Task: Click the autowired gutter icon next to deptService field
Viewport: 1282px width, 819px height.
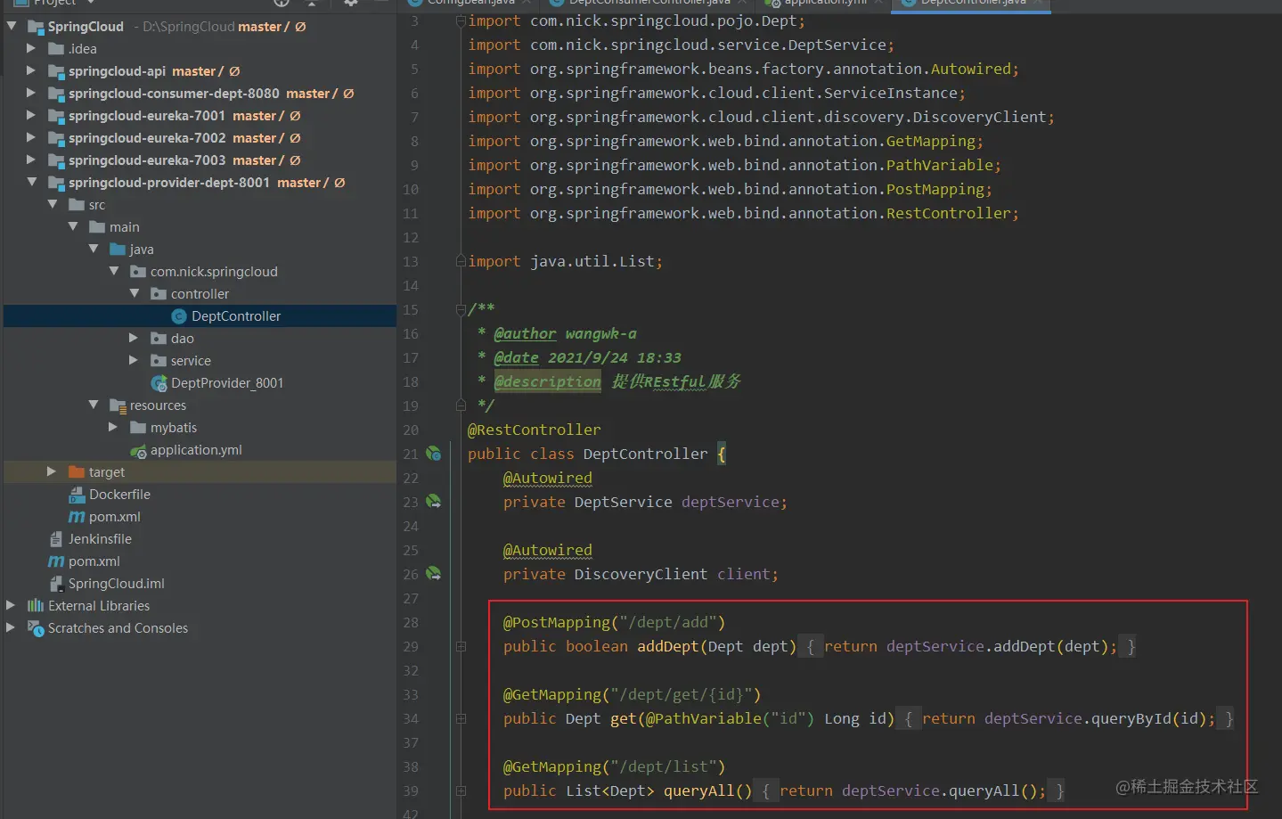Action: [x=433, y=502]
